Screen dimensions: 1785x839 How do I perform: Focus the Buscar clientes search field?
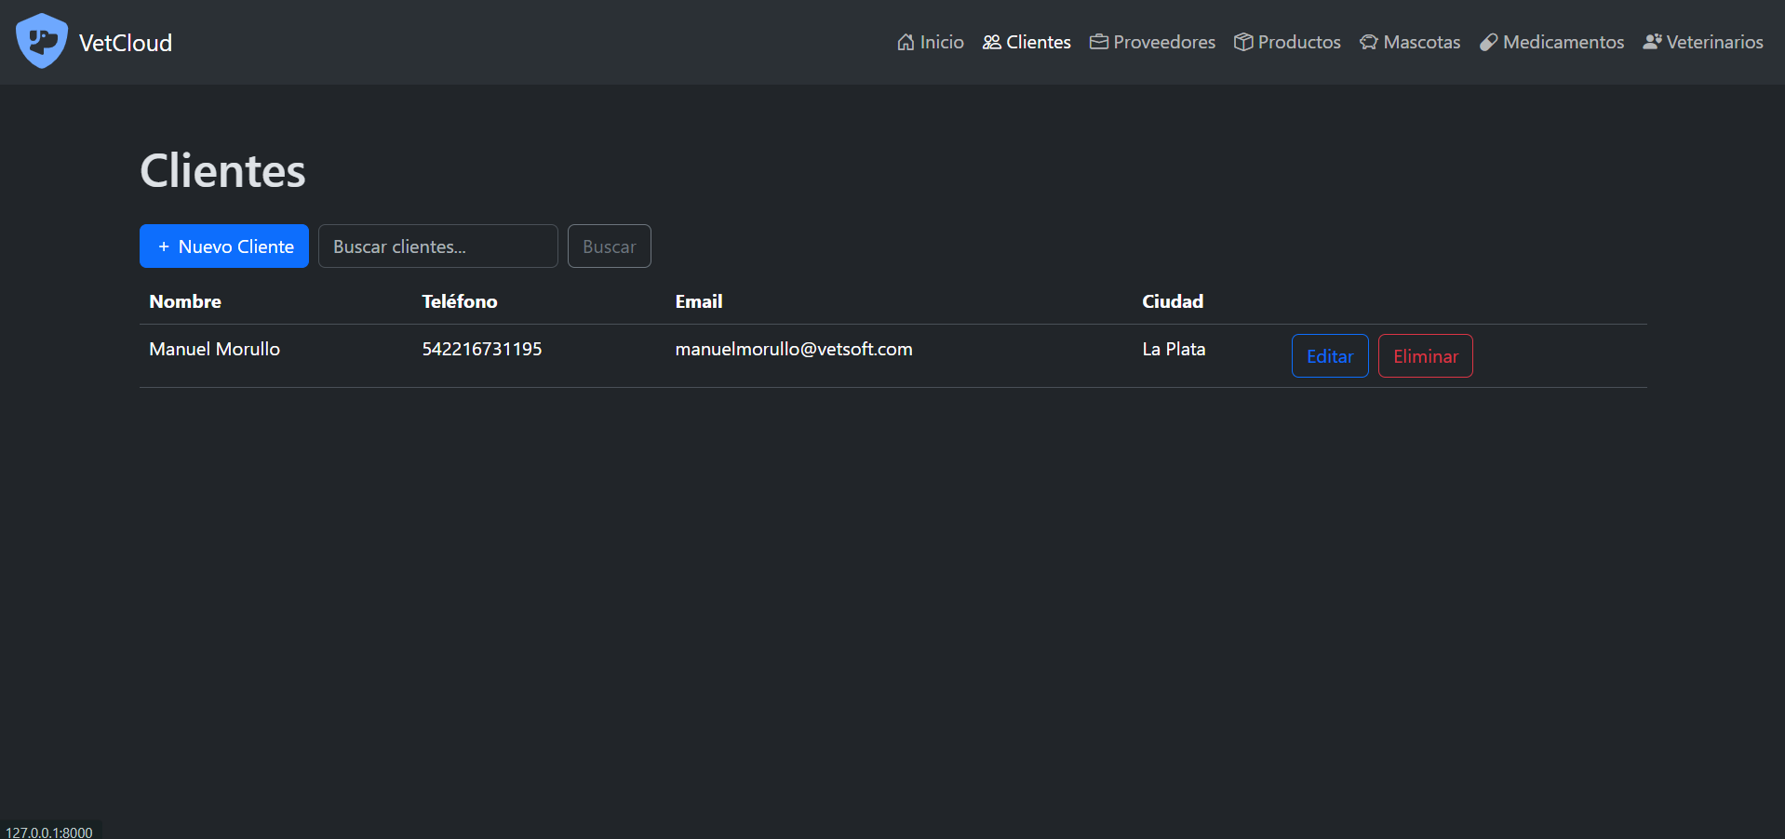pyautogui.click(x=437, y=246)
